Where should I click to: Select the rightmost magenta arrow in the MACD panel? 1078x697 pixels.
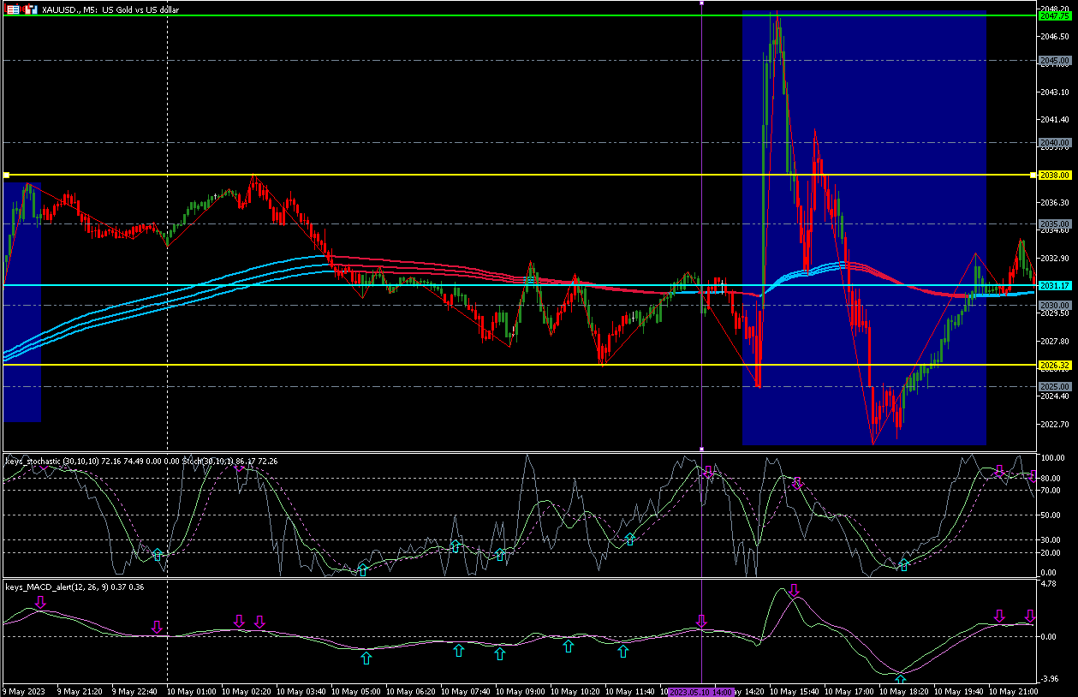click(x=1030, y=617)
